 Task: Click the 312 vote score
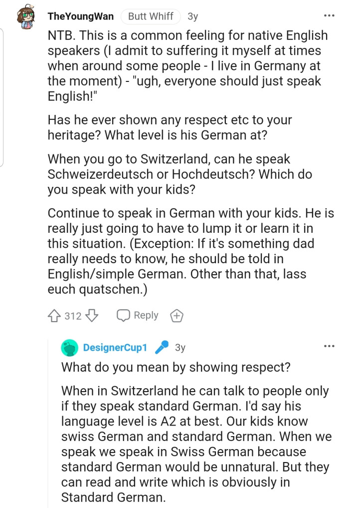pyautogui.click(x=73, y=316)
